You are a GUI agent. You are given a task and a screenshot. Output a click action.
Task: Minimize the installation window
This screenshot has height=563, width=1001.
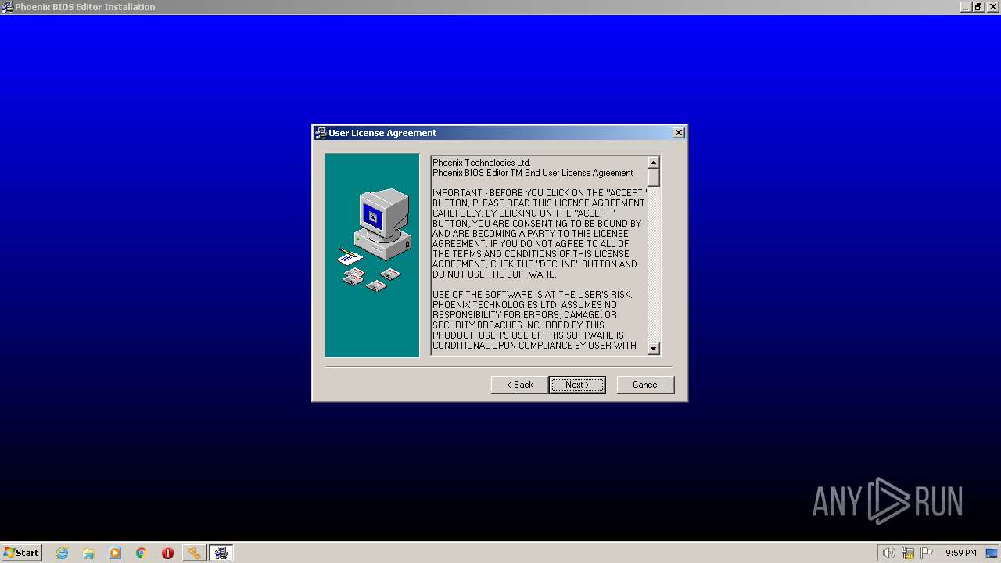tap(966, 7)
